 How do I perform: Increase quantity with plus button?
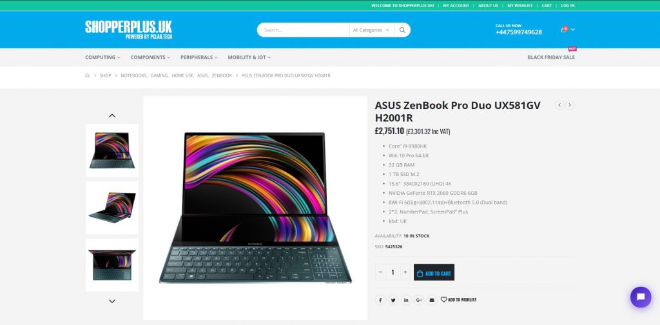tap(405, 272)
